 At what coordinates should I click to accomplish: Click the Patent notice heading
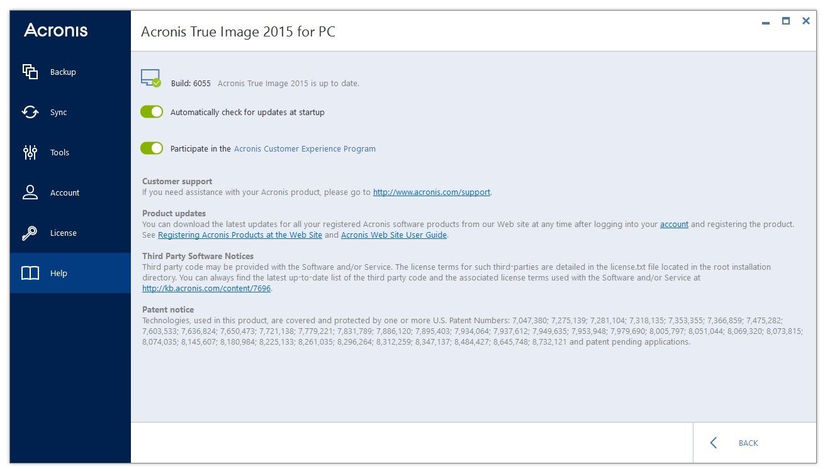click(x=168, y=310)
